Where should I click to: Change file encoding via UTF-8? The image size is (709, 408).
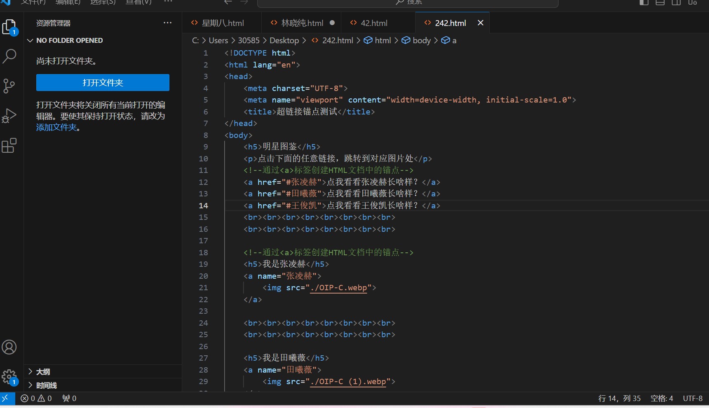coord(693,398)
